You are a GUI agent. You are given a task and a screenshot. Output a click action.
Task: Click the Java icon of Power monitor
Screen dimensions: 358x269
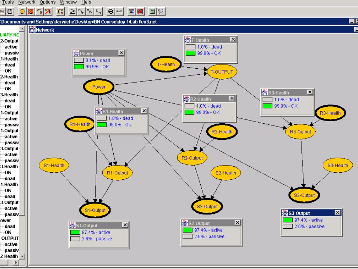[x=76, y=53]
